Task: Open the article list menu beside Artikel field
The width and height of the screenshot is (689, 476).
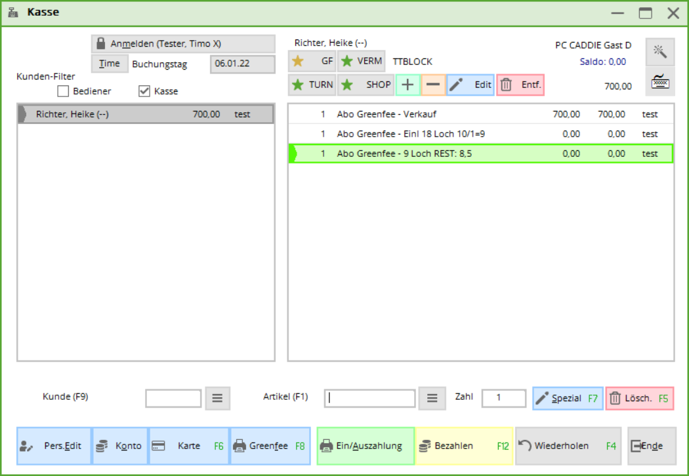Action: coord(432,399)
